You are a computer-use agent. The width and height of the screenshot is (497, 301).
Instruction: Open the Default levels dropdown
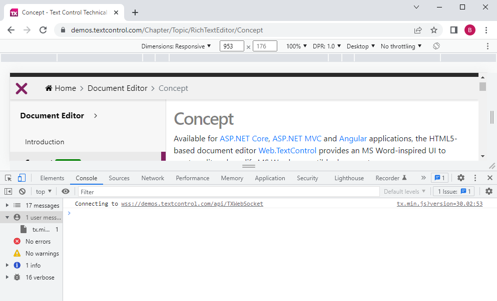[x=404, y=191]
